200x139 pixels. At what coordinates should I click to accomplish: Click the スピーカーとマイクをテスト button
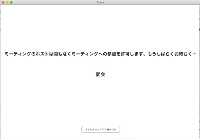click(101, 129)
